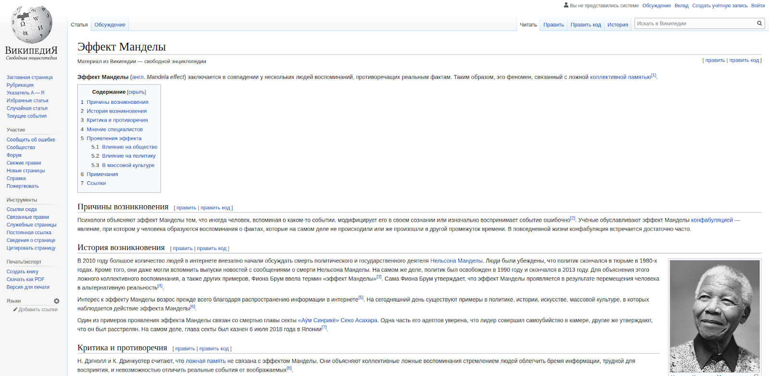Click the search magnifier icon
The height and width of the screenshot is (376, 769).
point(759,23)
